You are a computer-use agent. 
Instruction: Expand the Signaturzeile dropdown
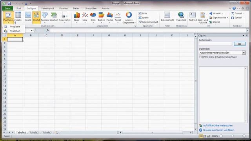click(227, 18)
